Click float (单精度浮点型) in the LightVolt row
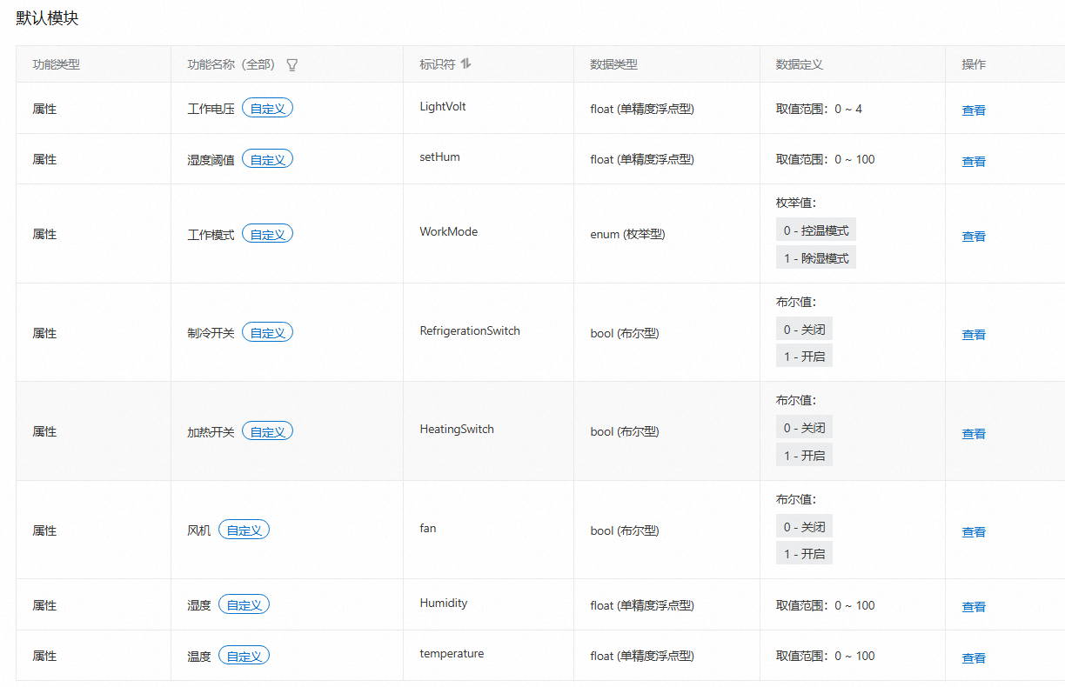1065x687 pixels. coord(642,109)
